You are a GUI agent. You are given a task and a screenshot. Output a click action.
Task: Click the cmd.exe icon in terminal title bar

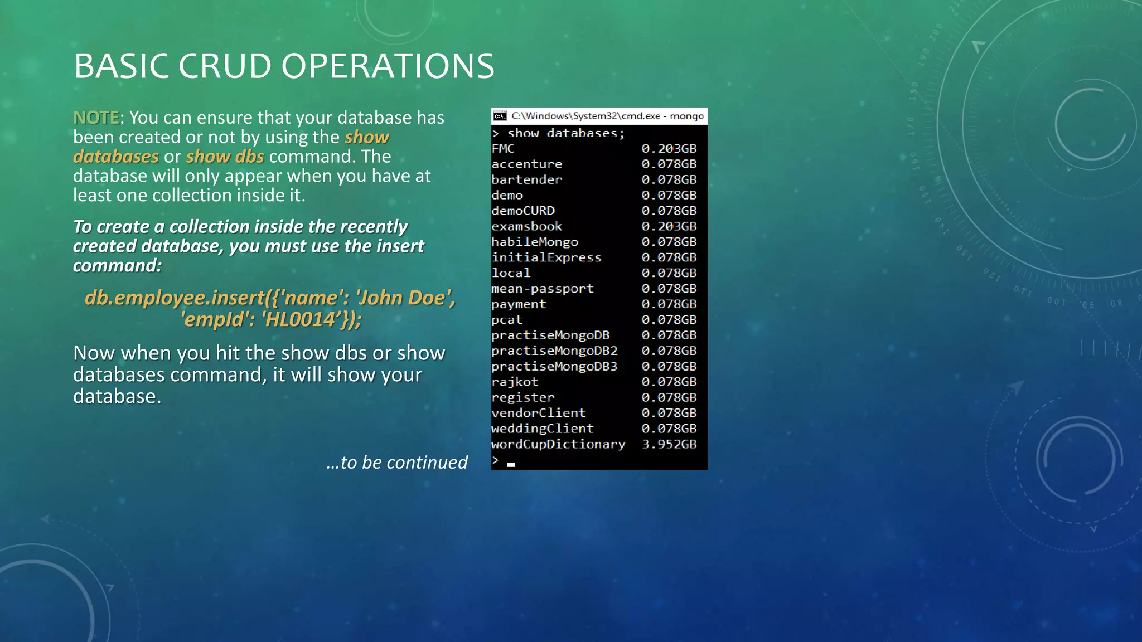500,116
